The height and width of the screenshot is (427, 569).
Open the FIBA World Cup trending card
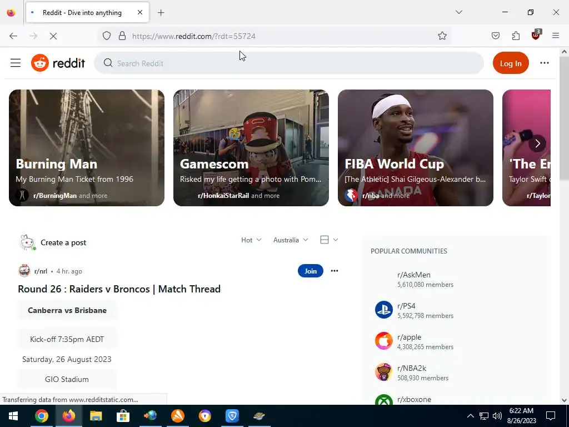tap(416, 148)
